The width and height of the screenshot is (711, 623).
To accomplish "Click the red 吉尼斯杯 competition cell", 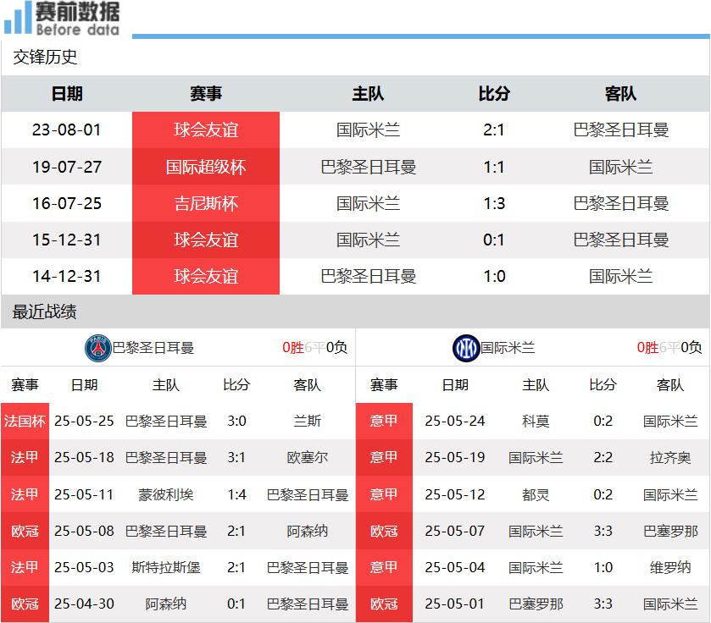I will pyautogui.click(x=206, y=203).
